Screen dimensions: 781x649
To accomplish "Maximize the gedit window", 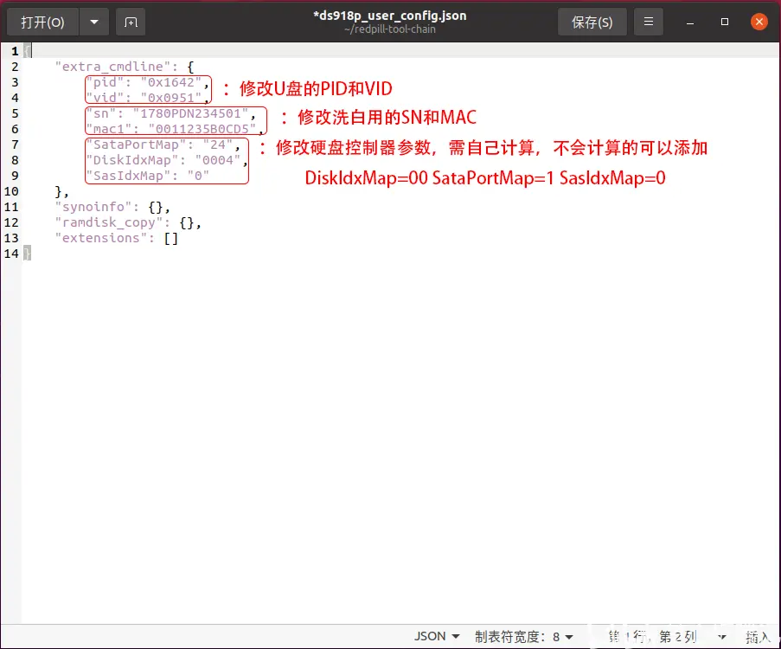I will pyautogui.click(x=724, y=21).
